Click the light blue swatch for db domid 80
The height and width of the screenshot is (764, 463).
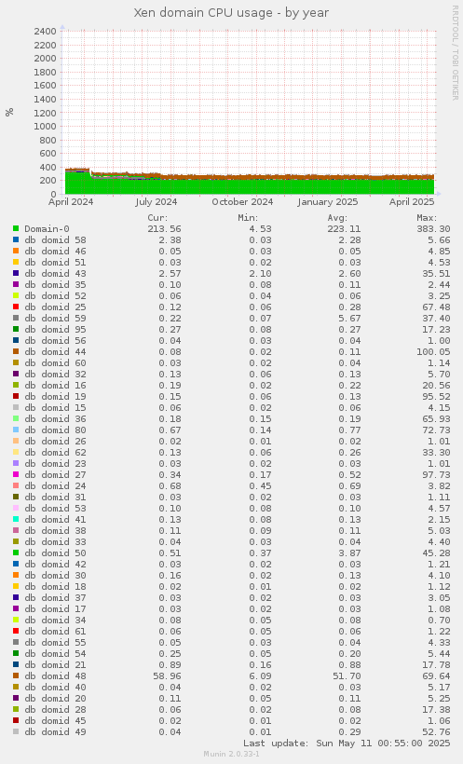16,430
